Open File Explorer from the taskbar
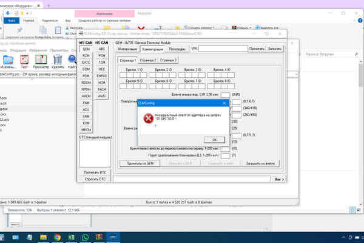Image resolution: width=364 pixels, height=243 pixels. click(44, 237)
